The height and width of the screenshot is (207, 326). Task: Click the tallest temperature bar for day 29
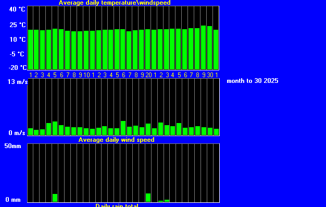point(203,47)
